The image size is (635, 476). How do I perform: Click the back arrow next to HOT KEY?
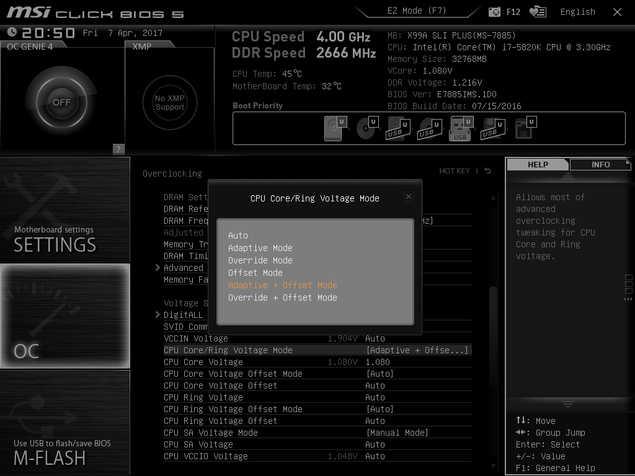pos(488,171)
